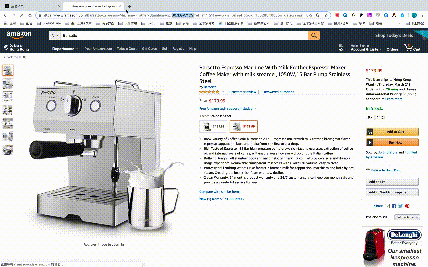Select the second product thumbnail image
Screen dimensions: 428x267
tap(8, 84)
